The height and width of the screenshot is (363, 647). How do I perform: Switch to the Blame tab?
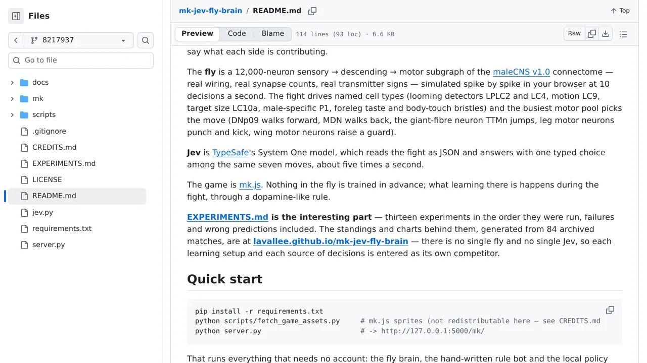click(x=273, y=34)
